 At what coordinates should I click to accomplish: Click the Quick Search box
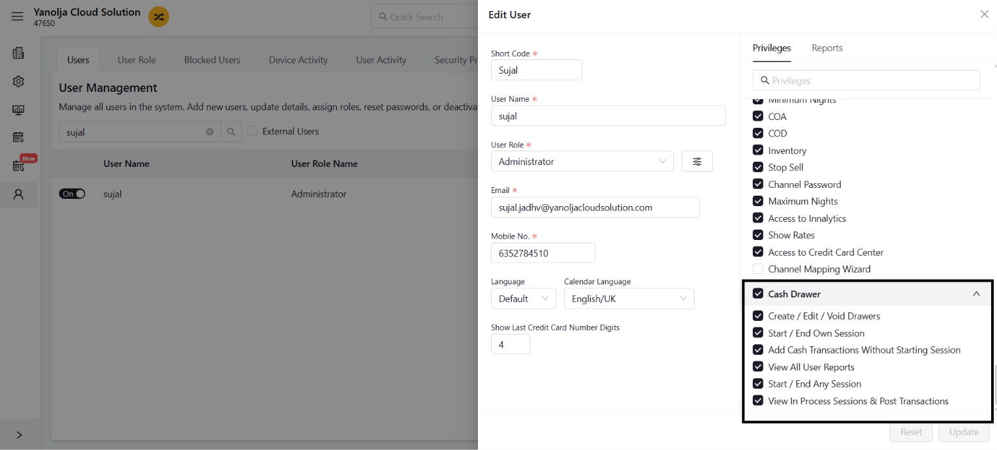click(x=424, y=17)
